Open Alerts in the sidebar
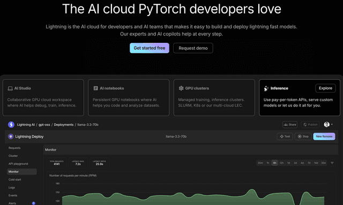This screenshot has height=205, width=343. click(x=12, y=203)
